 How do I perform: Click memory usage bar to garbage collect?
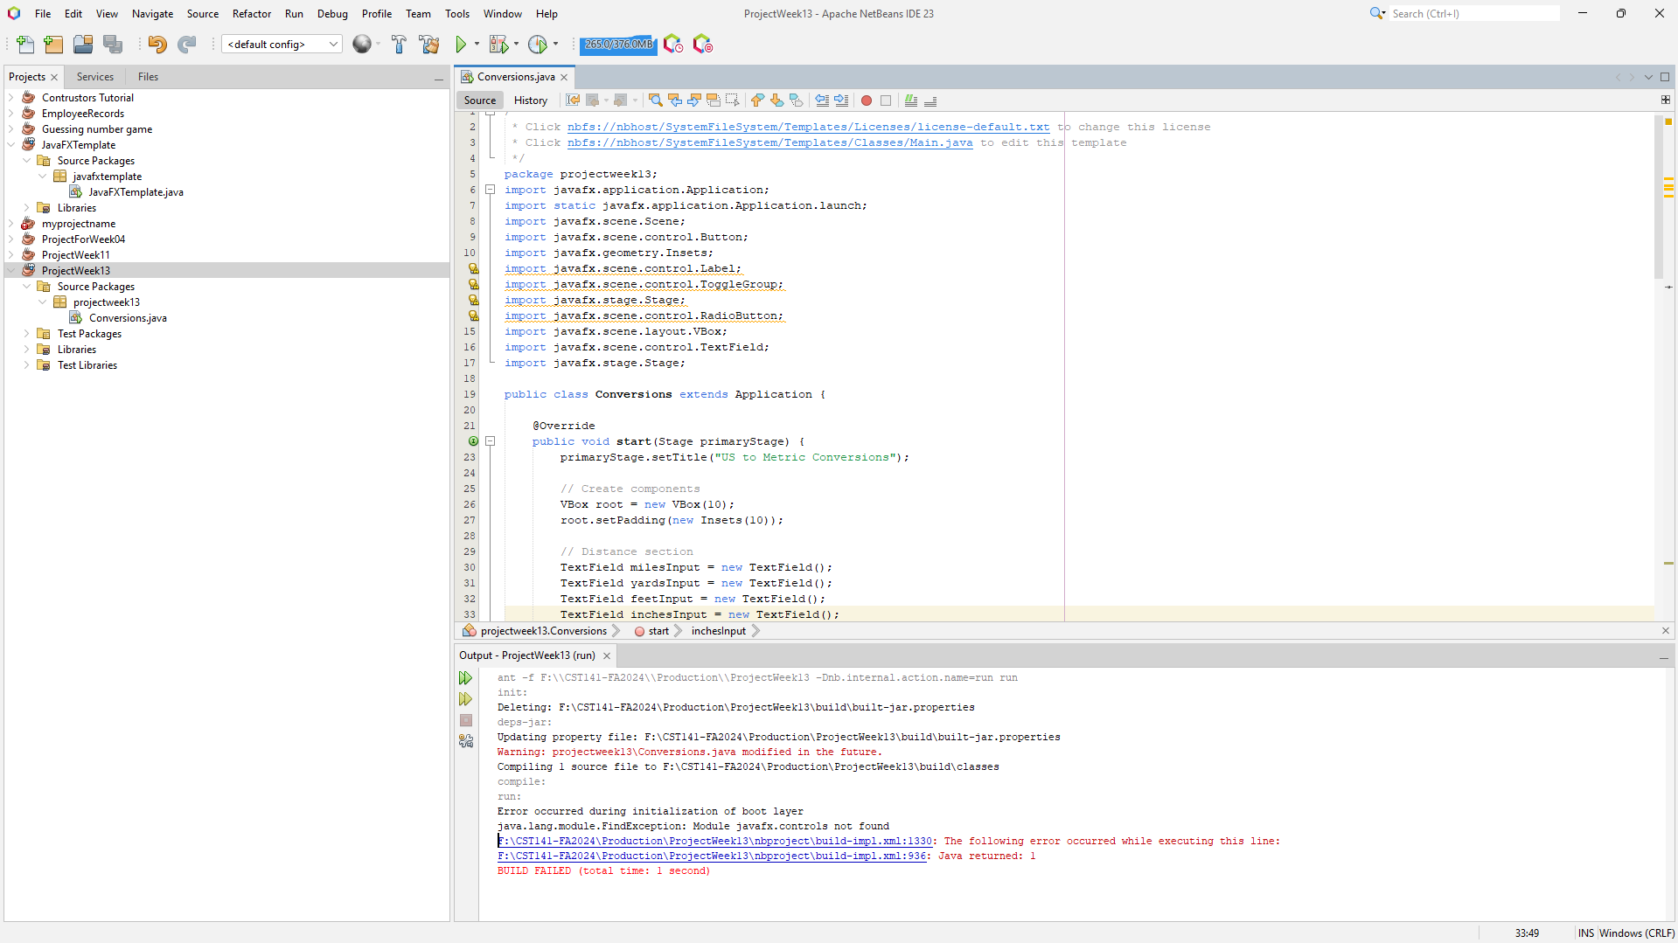(x=618, y=45)
